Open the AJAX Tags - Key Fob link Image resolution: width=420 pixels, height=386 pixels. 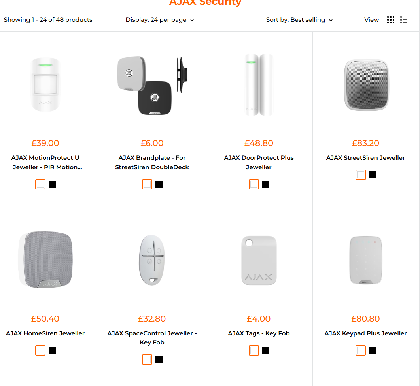259,333
